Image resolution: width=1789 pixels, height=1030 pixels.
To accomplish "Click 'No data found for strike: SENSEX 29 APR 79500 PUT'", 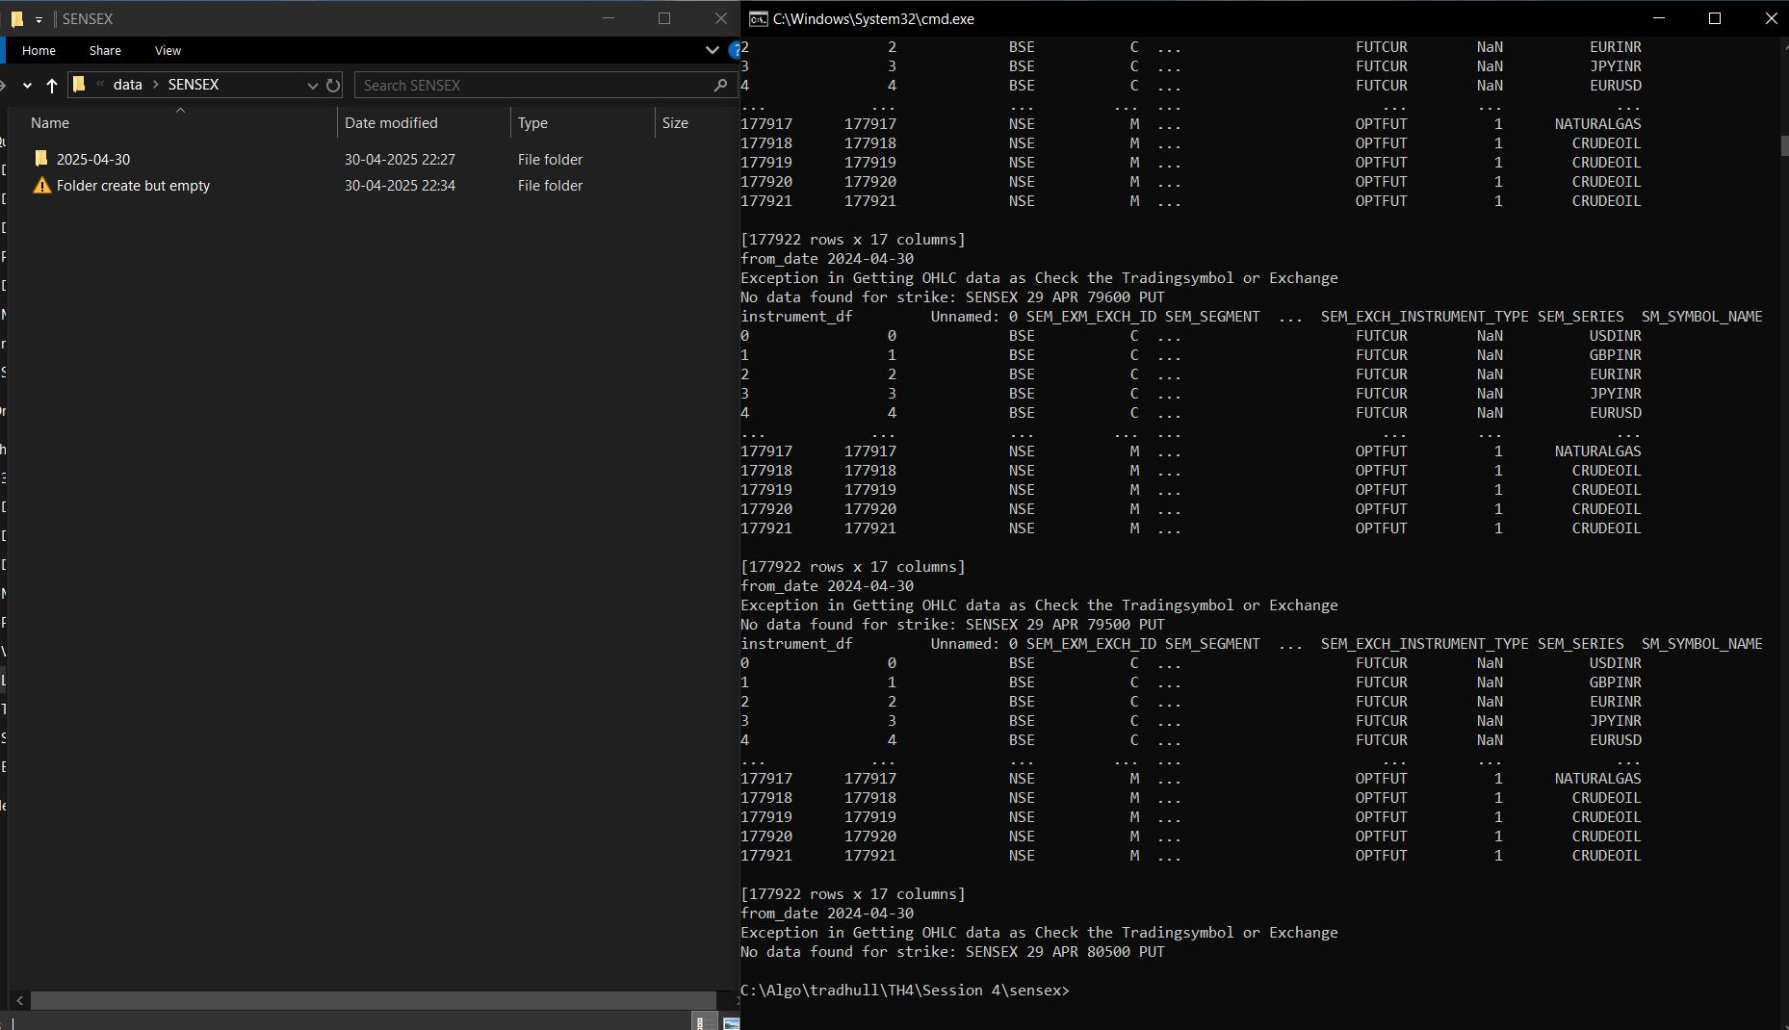I will point(952,624).
